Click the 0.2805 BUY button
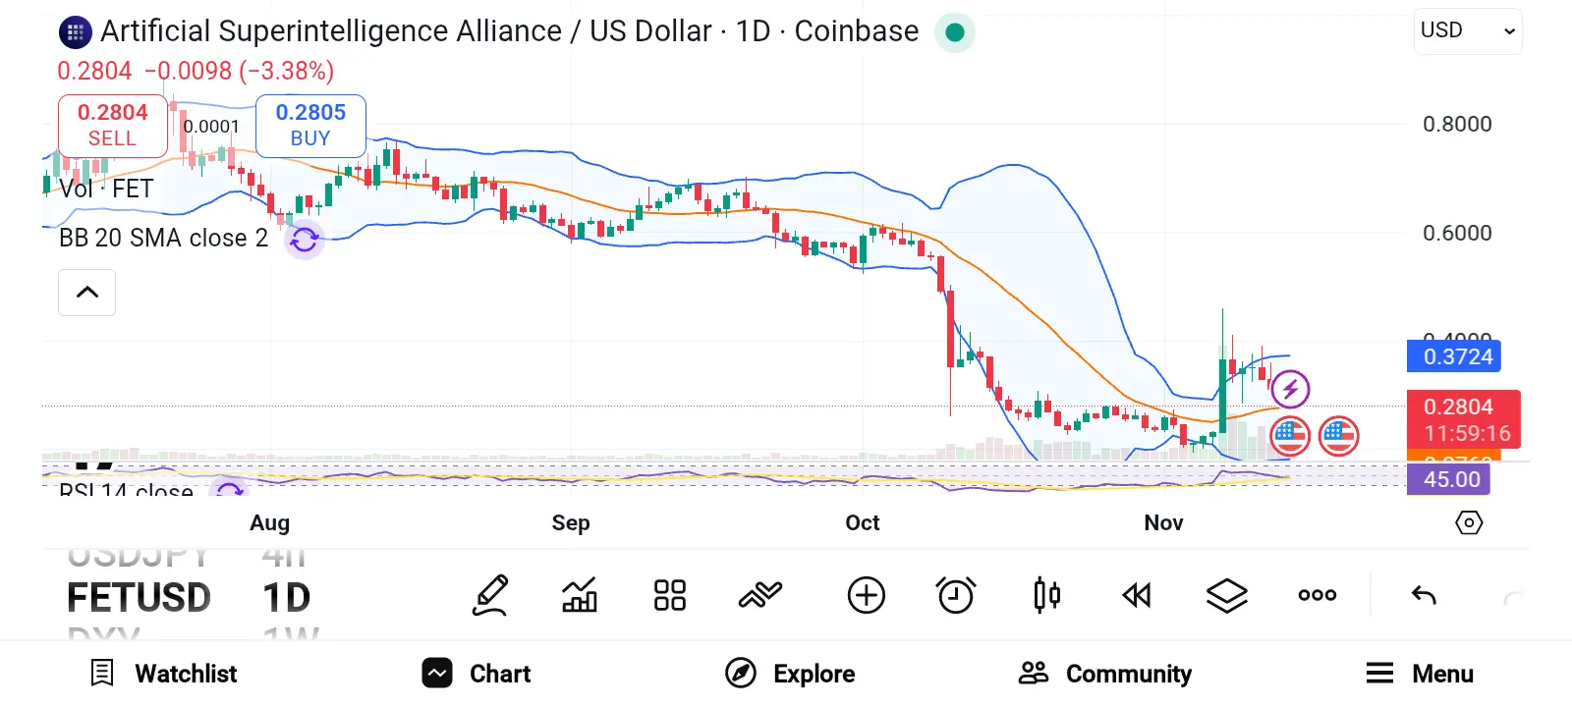 pos(310,126)
